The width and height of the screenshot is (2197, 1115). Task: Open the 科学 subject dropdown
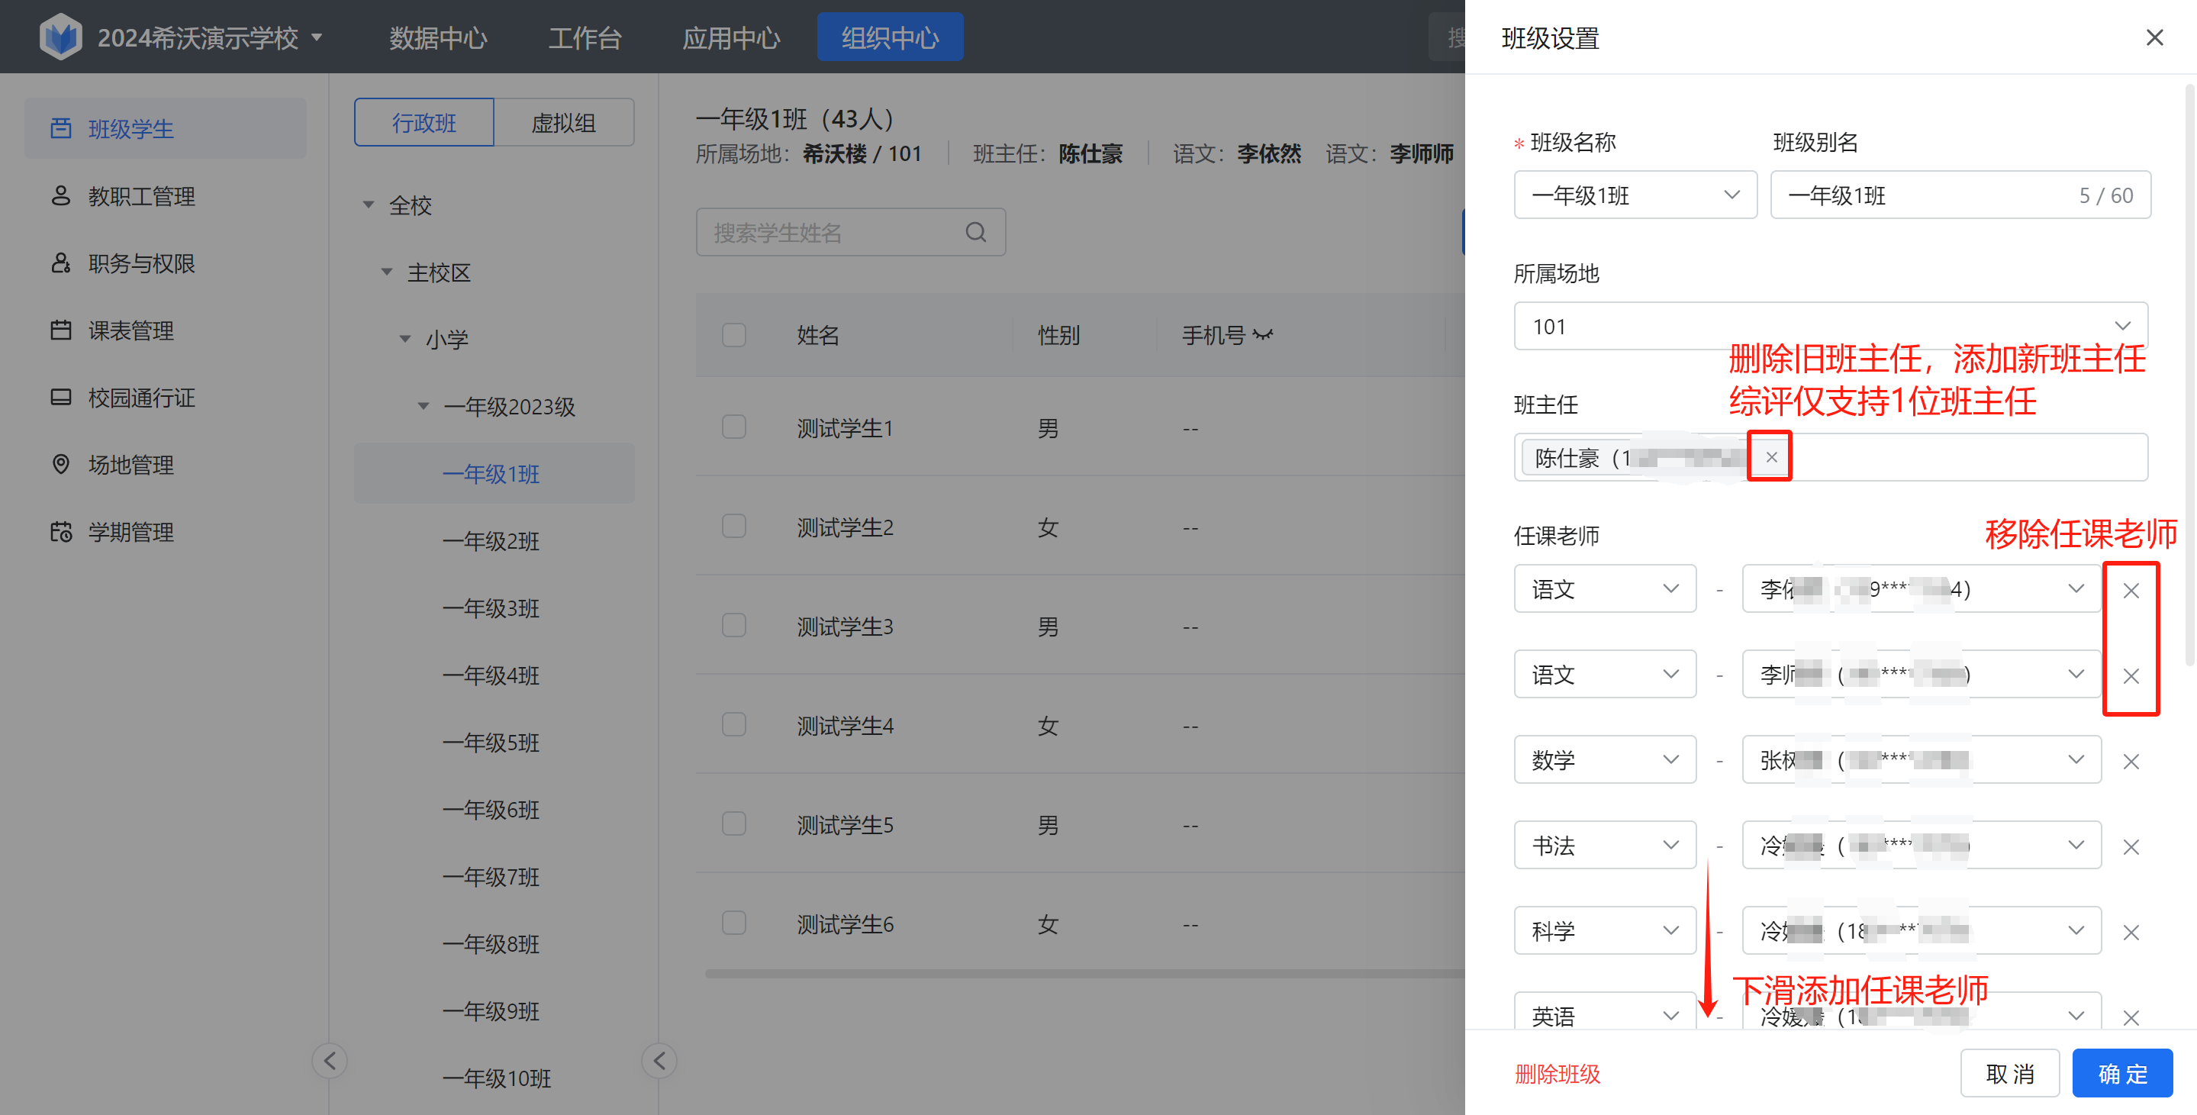[x=1605, y=930]
